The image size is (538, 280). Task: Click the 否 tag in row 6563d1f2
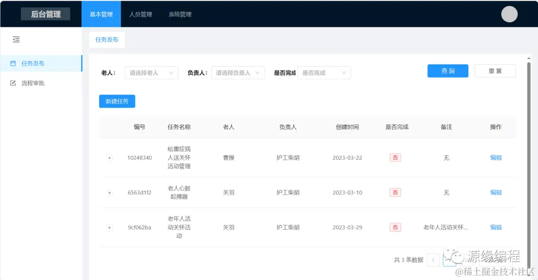click(395, 192)
